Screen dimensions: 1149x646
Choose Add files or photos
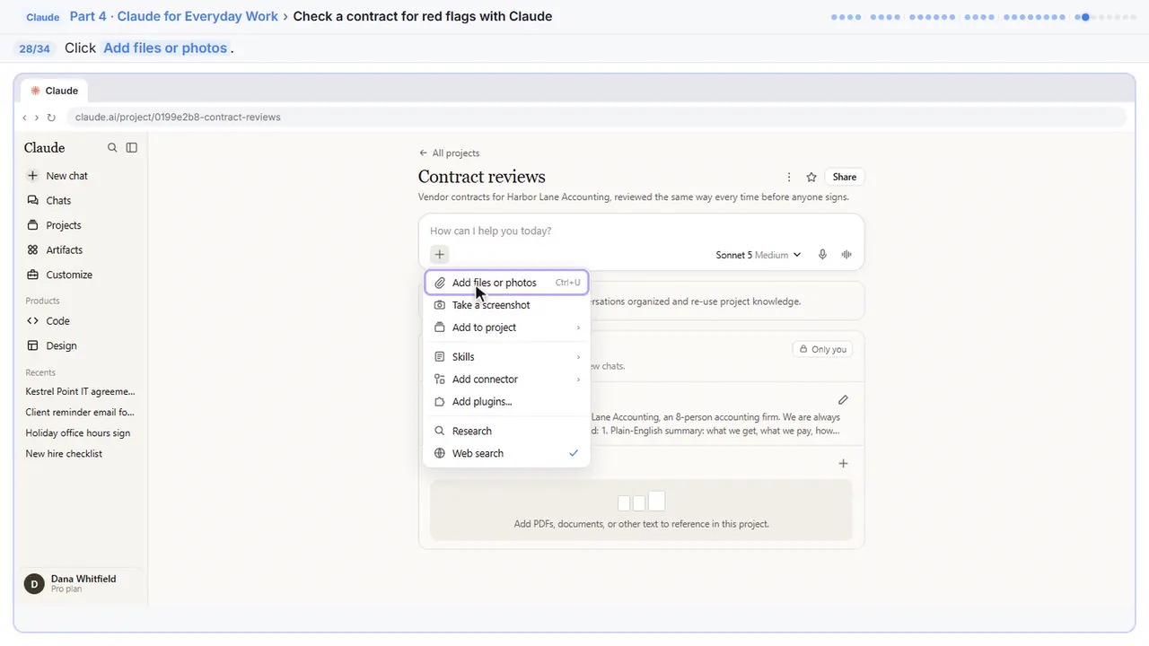(x=506, y=283)
